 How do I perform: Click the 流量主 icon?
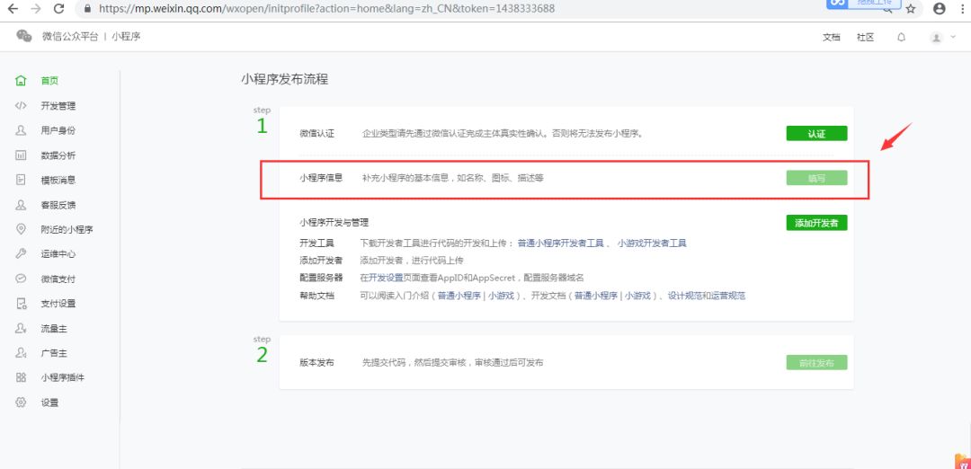tap(21, 329)
